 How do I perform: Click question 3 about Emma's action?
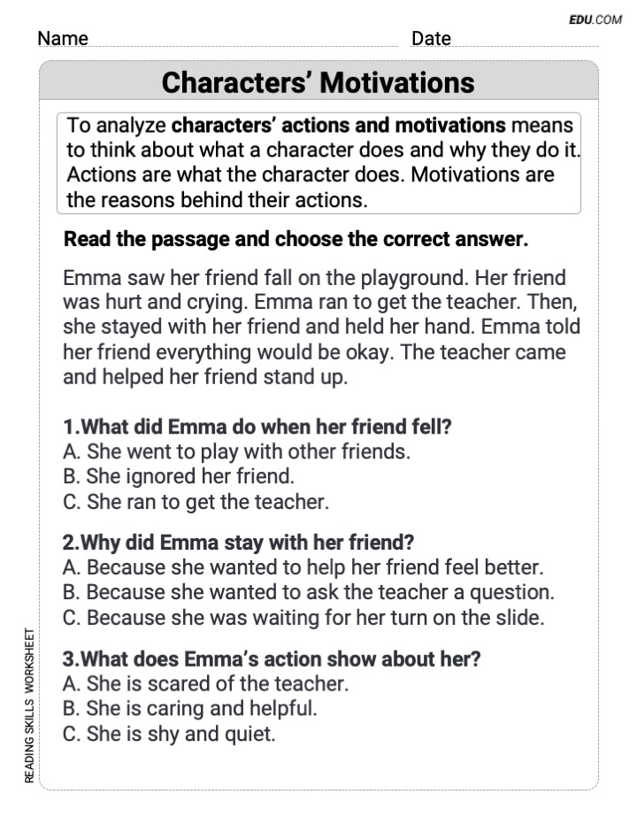[x=272, y=659]
